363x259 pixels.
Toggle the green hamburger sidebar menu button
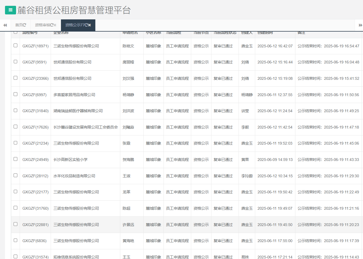[10, 10]
